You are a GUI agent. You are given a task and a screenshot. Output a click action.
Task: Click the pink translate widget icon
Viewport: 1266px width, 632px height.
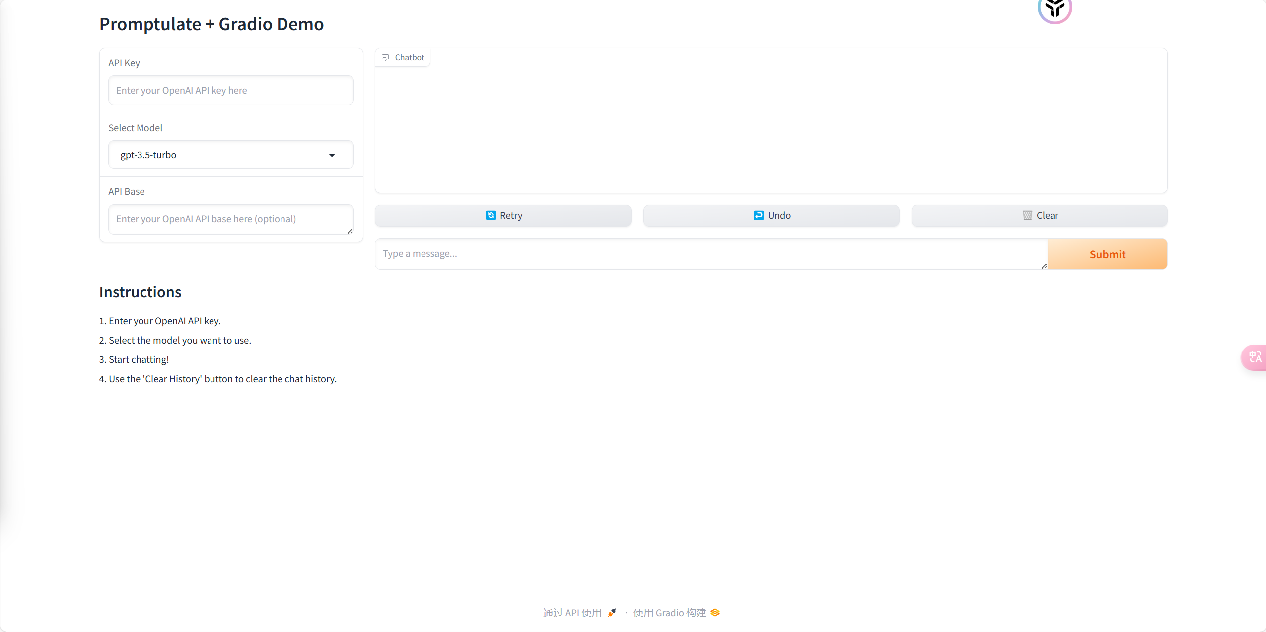tap(1255, 357)
